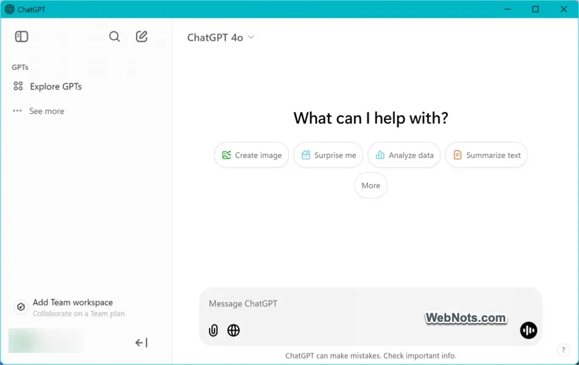The image size is (579, 365).
Task: Open the Add Team workspace option
Action: click(x=70, y=307)
